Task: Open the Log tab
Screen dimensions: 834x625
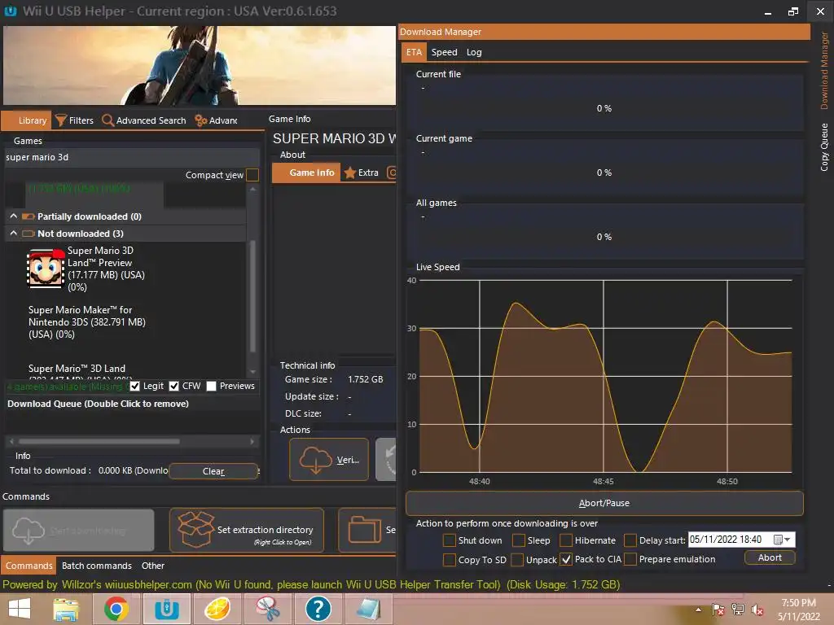Action: (474, 52)
